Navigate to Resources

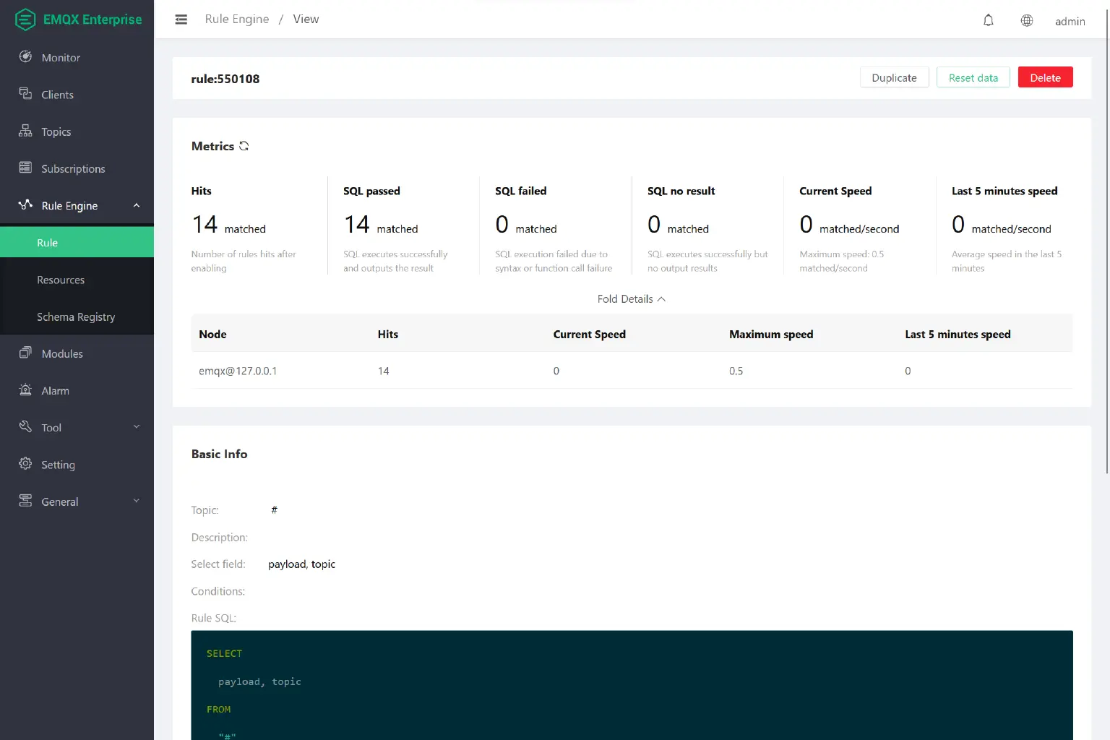pyautogui.click(x=61, y=280)
